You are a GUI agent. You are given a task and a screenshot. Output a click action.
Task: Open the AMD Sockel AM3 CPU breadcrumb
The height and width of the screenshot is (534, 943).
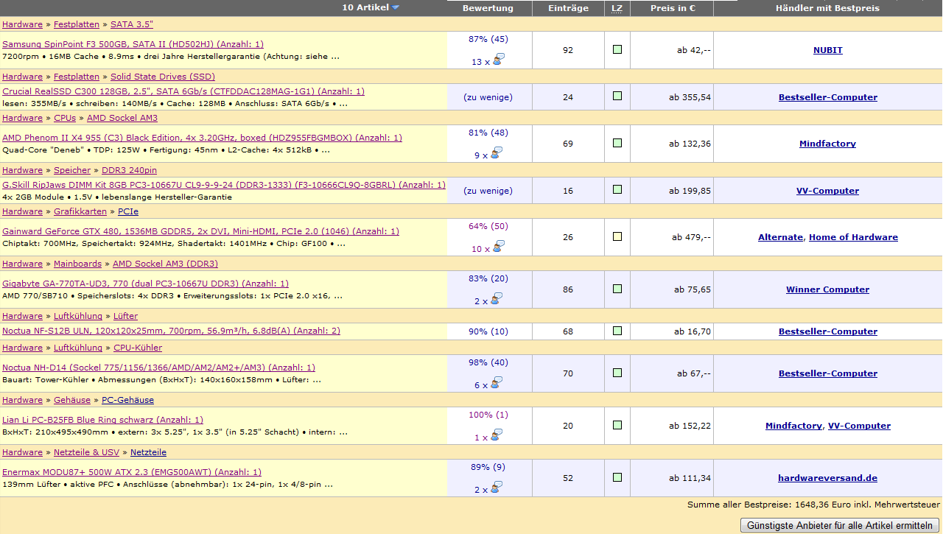pyautogui.click(x=122, y=118)
